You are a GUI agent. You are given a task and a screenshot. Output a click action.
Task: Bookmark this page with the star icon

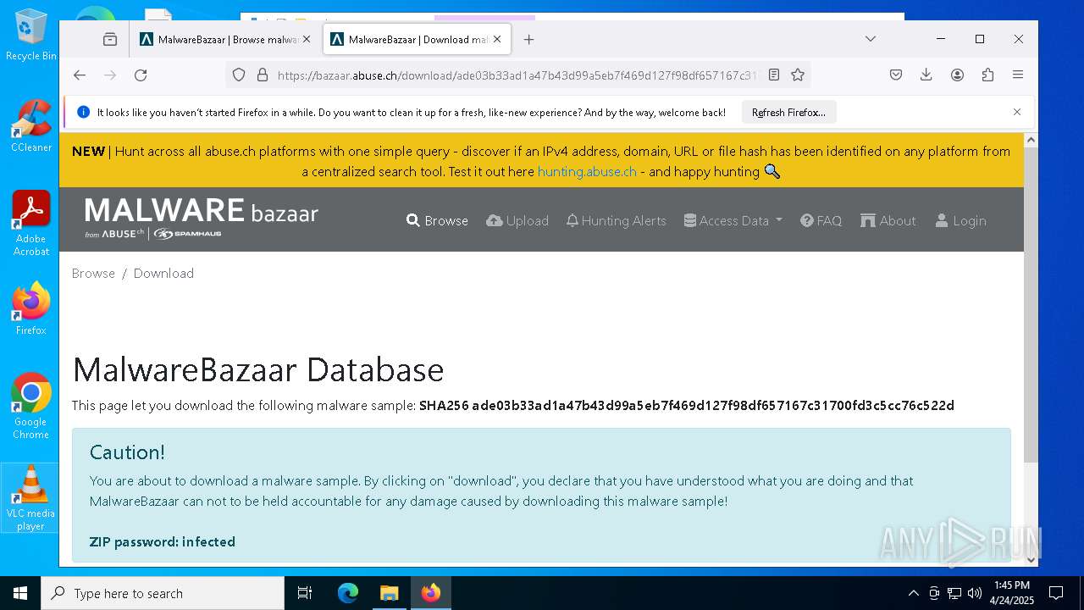(x=798, y=75)
